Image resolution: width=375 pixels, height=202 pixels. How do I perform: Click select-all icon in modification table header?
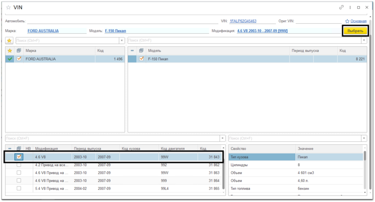[x=19, y=148]
